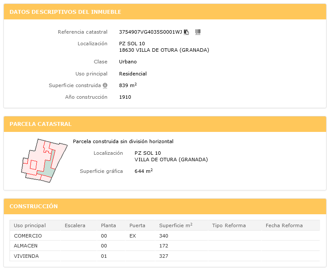Select the COMERCIO row in construction table
327x269 pixels.
click(28, 236)
